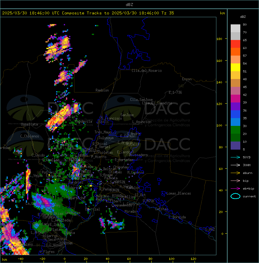This screenshot has height=263, width=259.
Task: Pick the green 20-30 dBZ swatch
Action: (235, 130)
